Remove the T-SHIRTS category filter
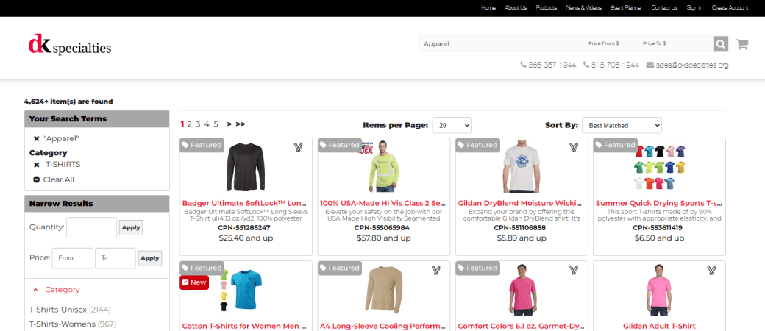Image resolution: width=765 pixels, height=331 pixels. [x=36, y=165]
